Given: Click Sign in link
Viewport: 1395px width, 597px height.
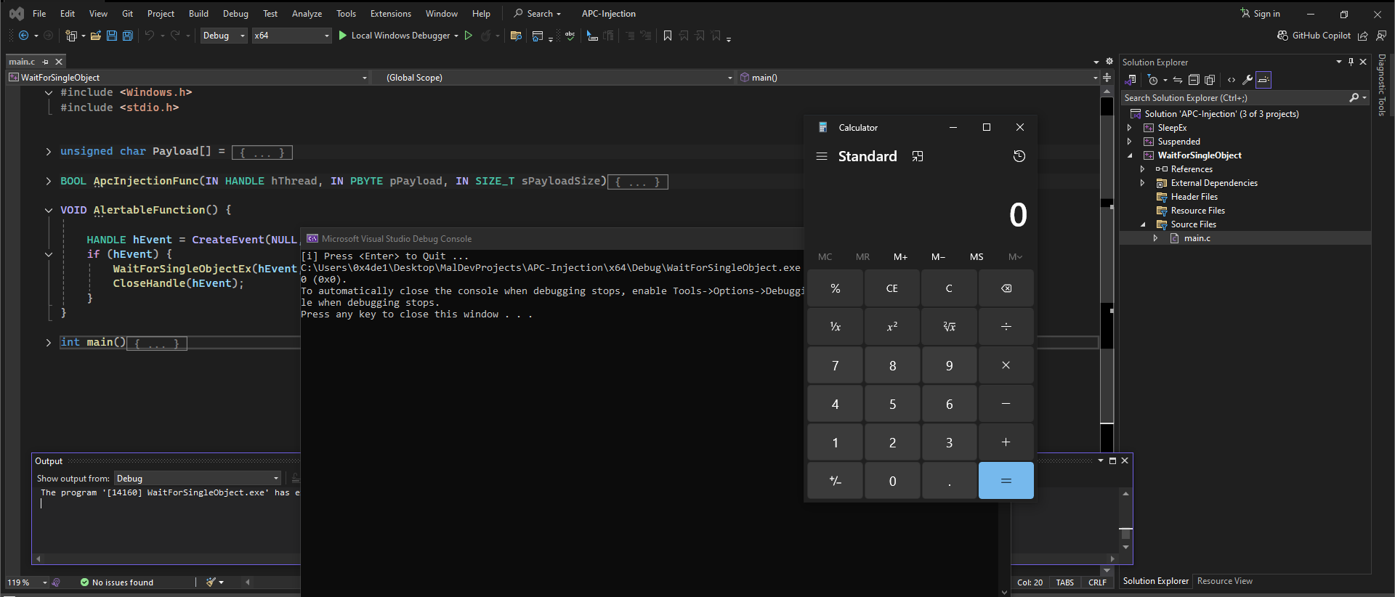Looking at the screenshot, I should [1261, 14].
